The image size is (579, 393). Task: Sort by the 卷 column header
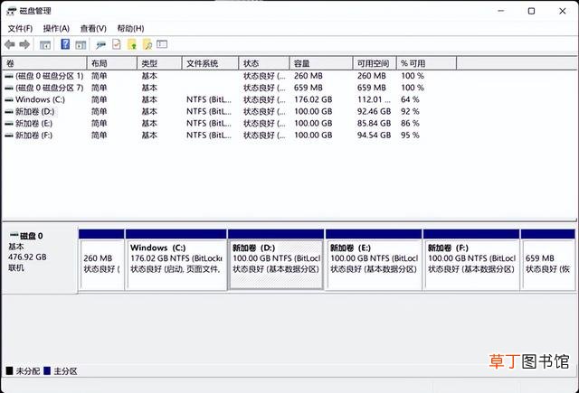pyautogui.click(x=44, y=63)
